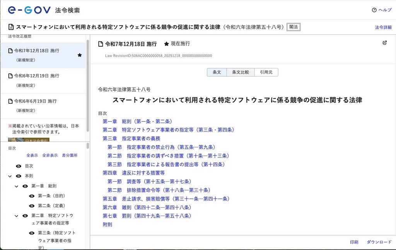The height and width of the screenshot is (250, 396).
Task: Collapse the 本則 tree node
Action: point(10,176)
